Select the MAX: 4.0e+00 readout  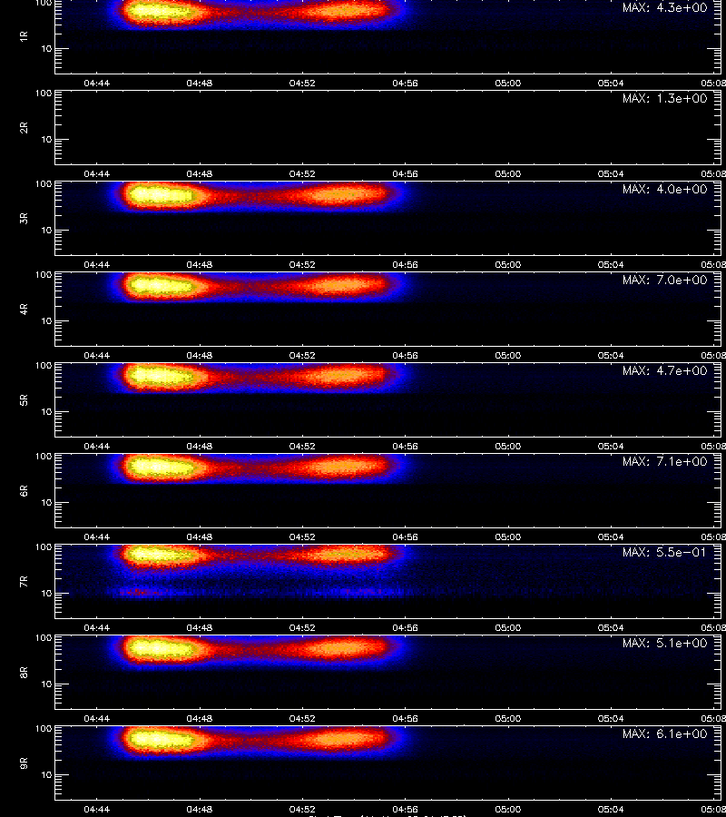[x=664, y=189]
